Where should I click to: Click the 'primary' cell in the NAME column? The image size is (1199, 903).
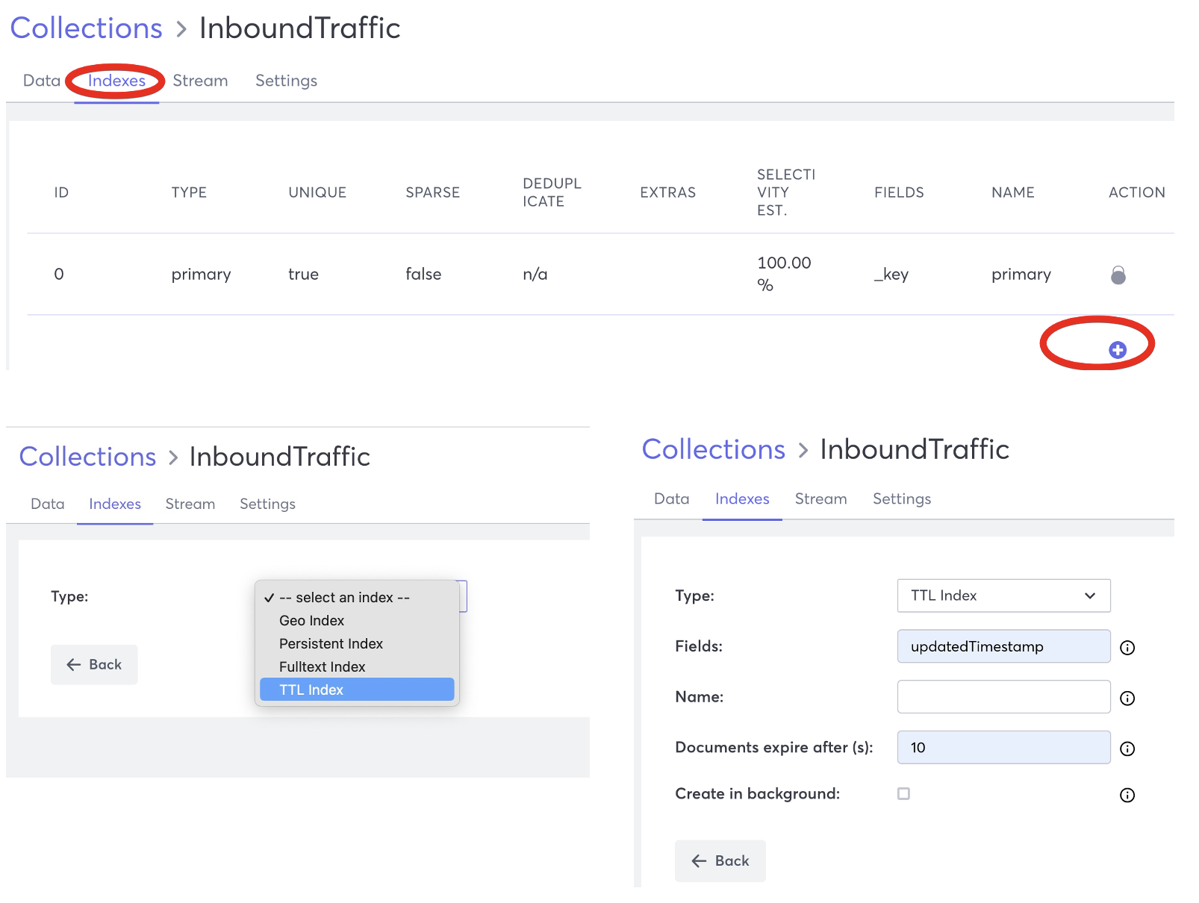(x=1021, y=275)
